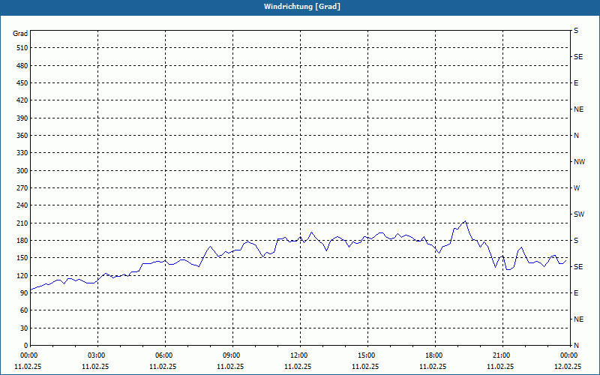Pick the 270 degree axis label
This screenshot has height=375, width=600.
pos(22,188)
